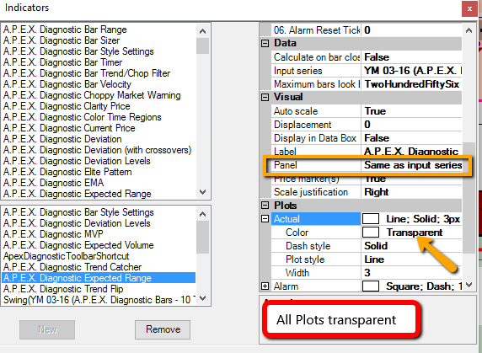
Task: Click up arrow of applied indicators list scrollbar
Action: (202, 214)
